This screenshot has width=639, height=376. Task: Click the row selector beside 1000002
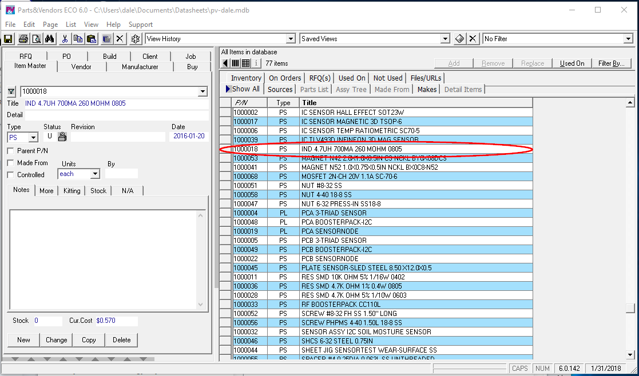(226, 113)
